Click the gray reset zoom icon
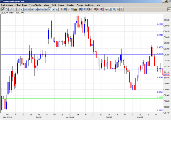Image resolution: width=171 pixels, height=159 pixels. 121,9
